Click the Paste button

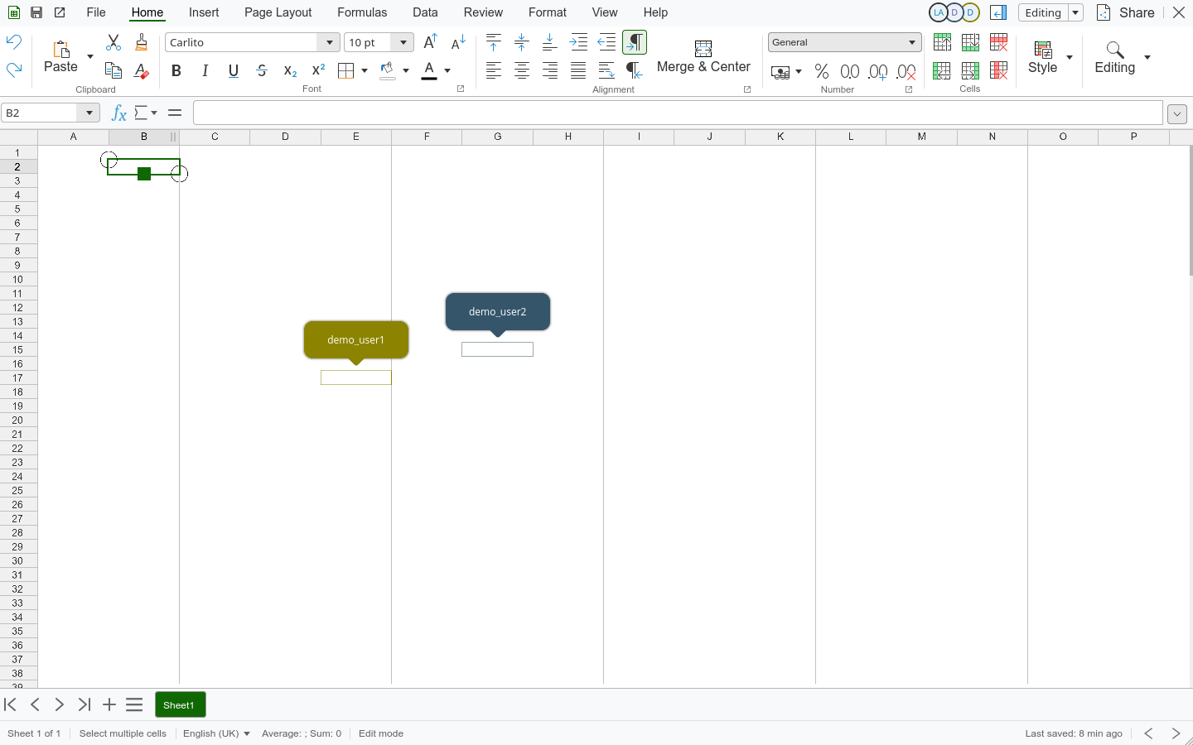60,57
